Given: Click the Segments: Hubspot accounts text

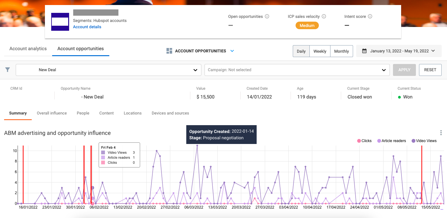Looking at the screenshot, I should click(x=100, y=20).
